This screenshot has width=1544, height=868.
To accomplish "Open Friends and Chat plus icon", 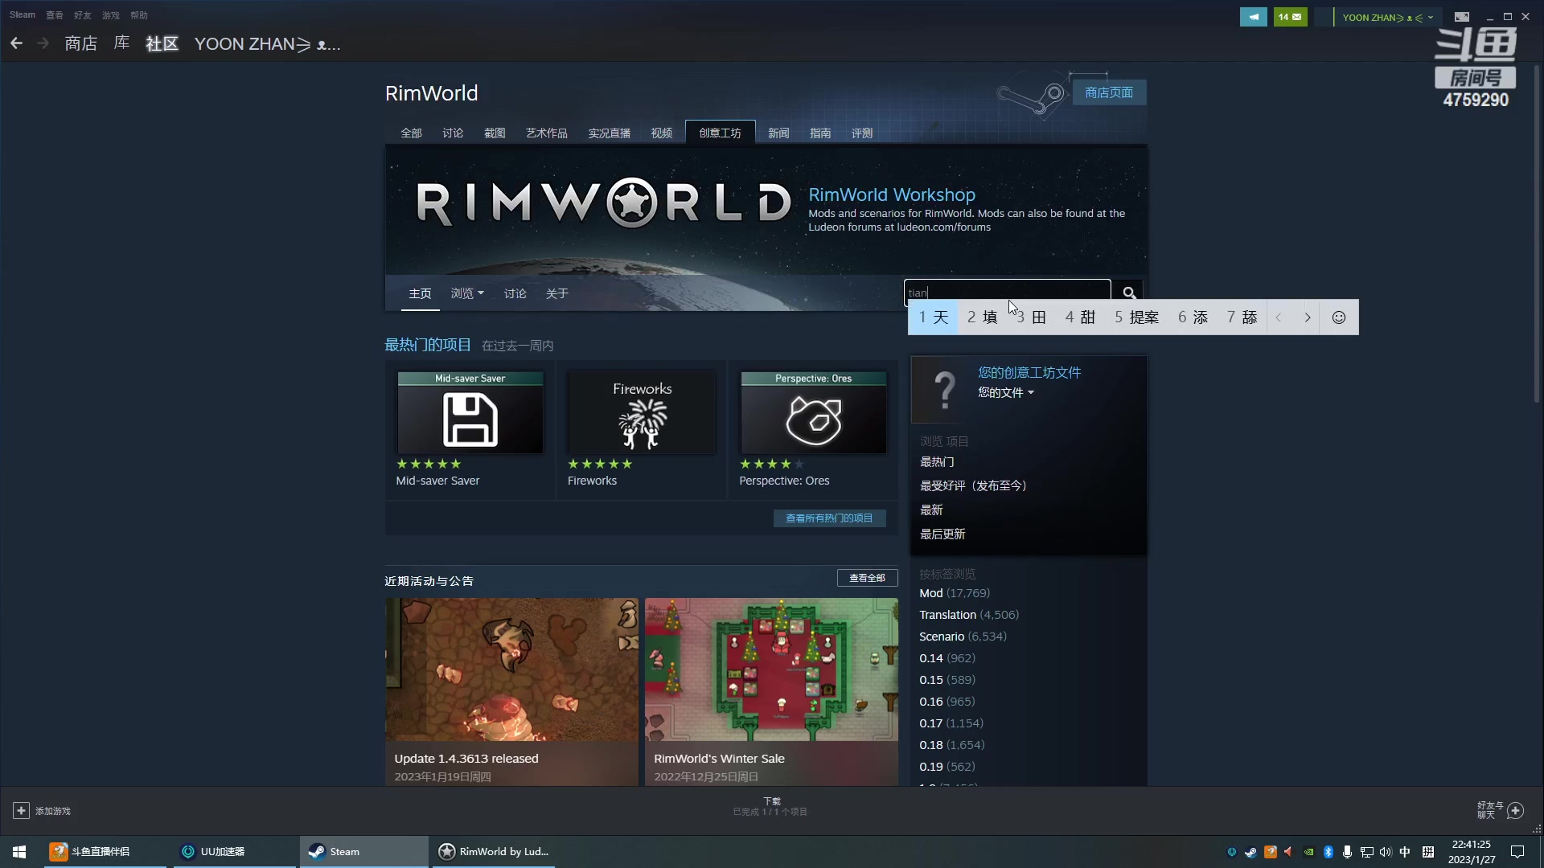I will 1515,810.
